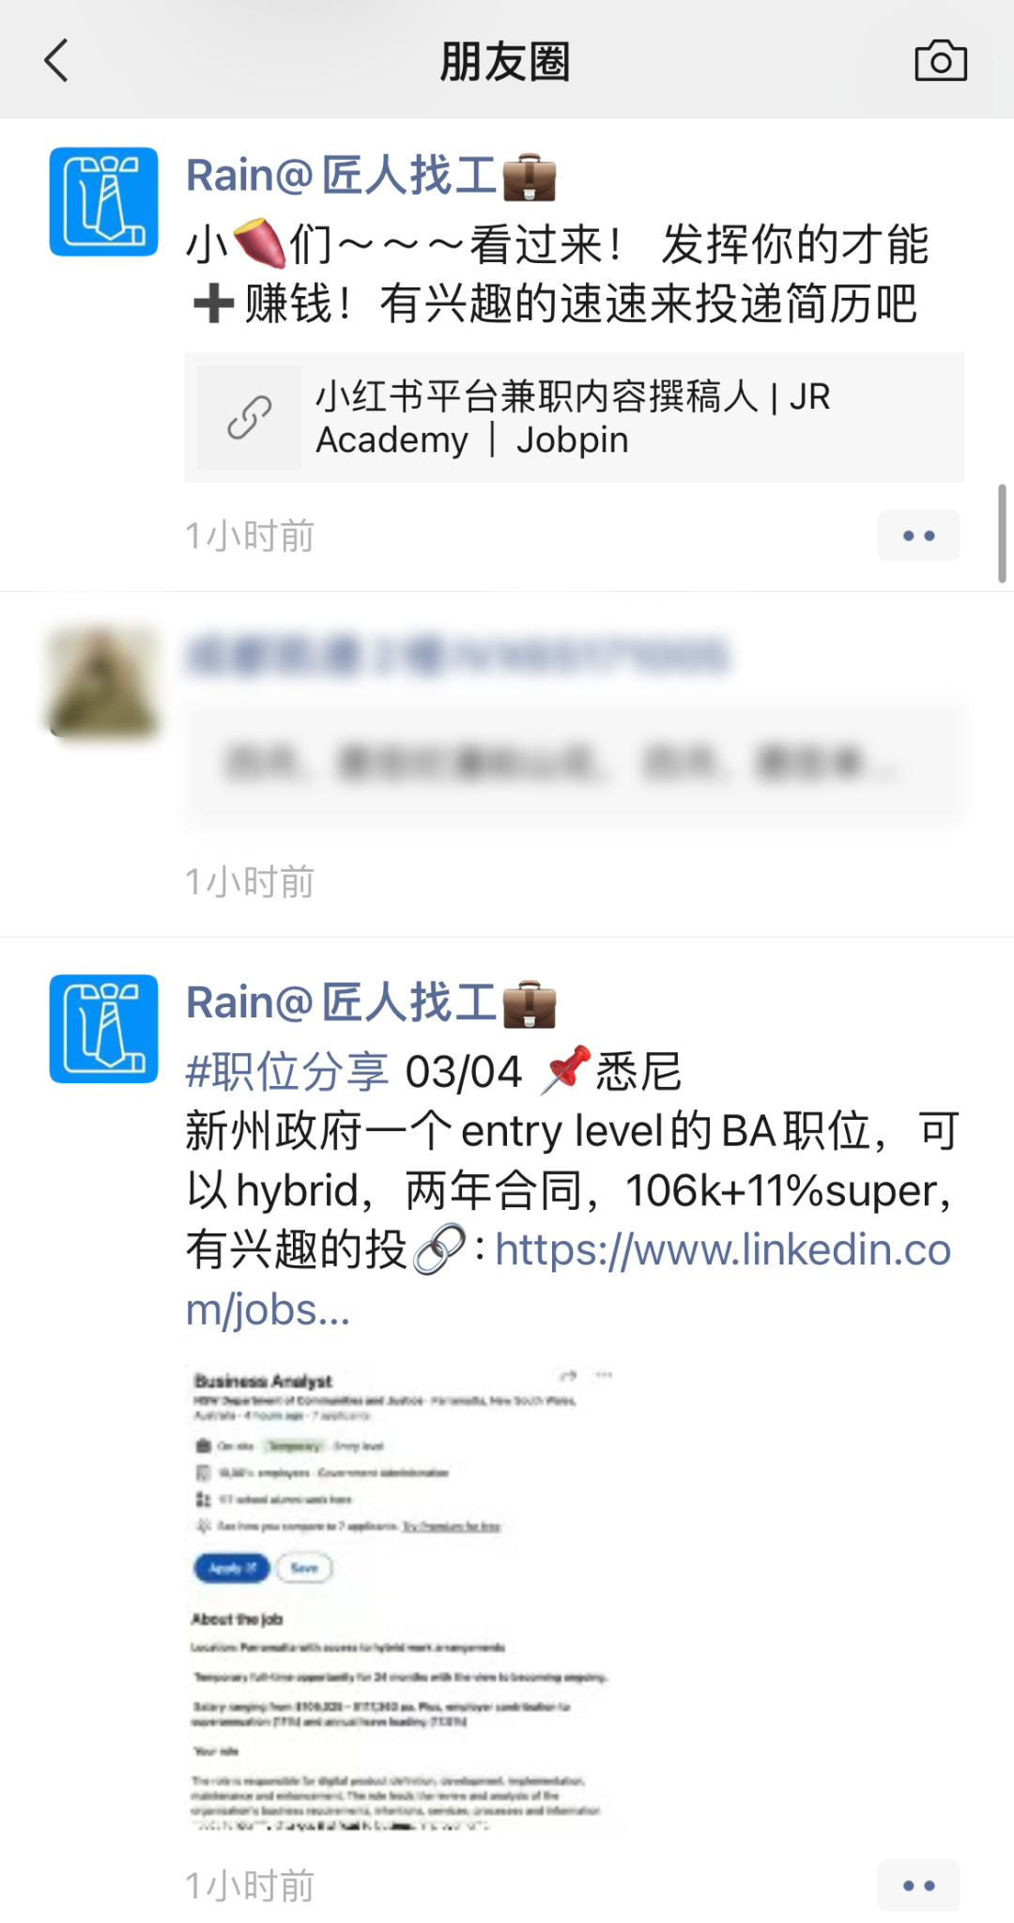Screen dimensions: 1014x1923
Task: Open the two-dot menu on the first post
Action: (918, 535)
